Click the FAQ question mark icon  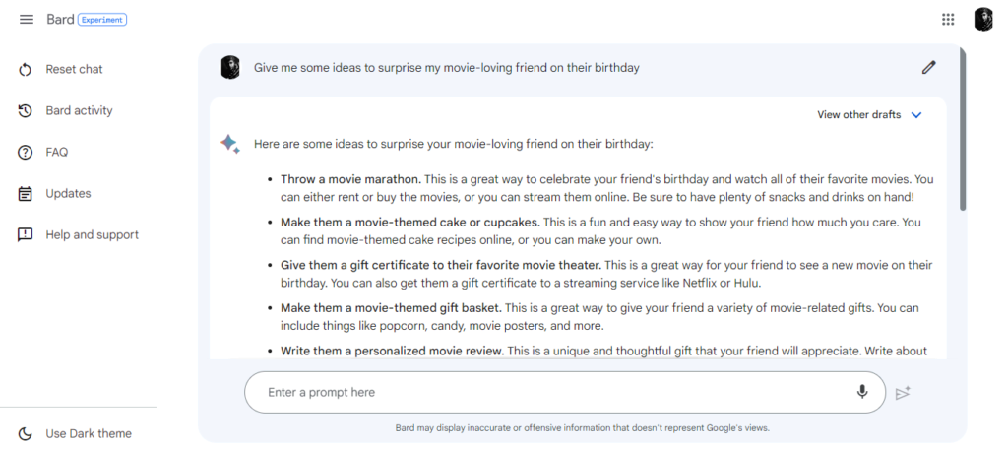pyautogui.click(x=26, y=153)
